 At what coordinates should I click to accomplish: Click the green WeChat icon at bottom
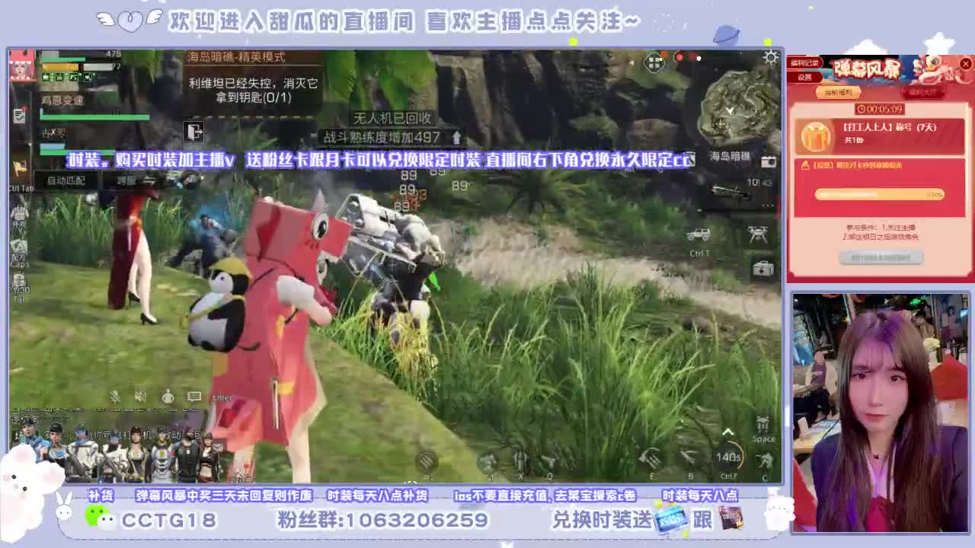(101, 518)
